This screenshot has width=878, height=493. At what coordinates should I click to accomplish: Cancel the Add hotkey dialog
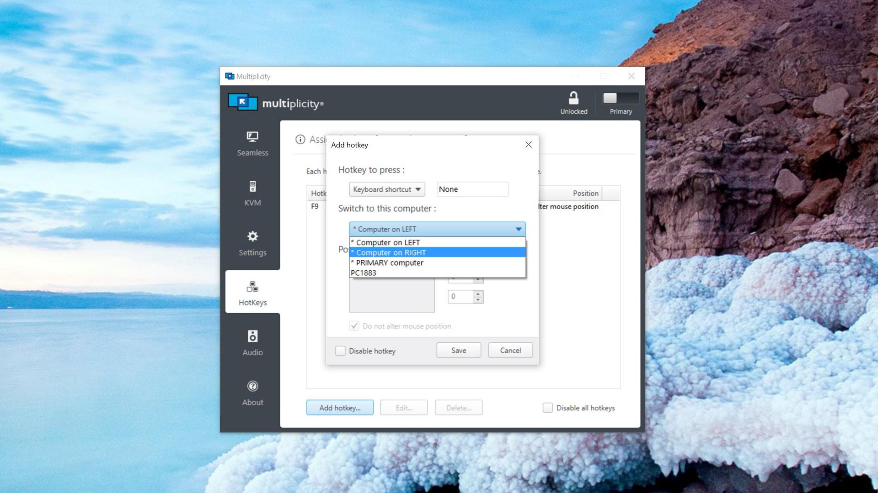pyautogui.click(x=510, y=350)
